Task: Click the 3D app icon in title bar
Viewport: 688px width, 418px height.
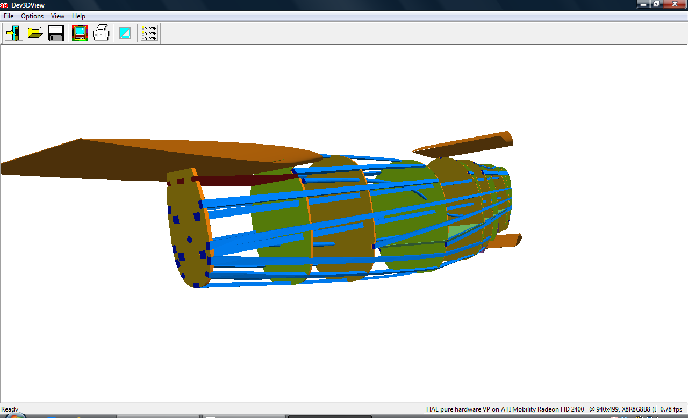Action: click(4, 5)
